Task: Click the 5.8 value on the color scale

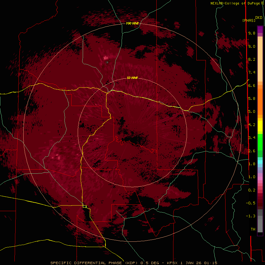Action: tap(252, 99)
